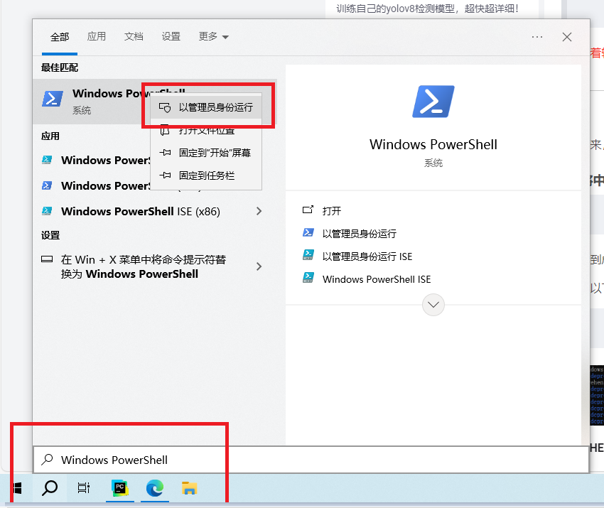Click the best match PowerShell icon

tap(53, 99)
